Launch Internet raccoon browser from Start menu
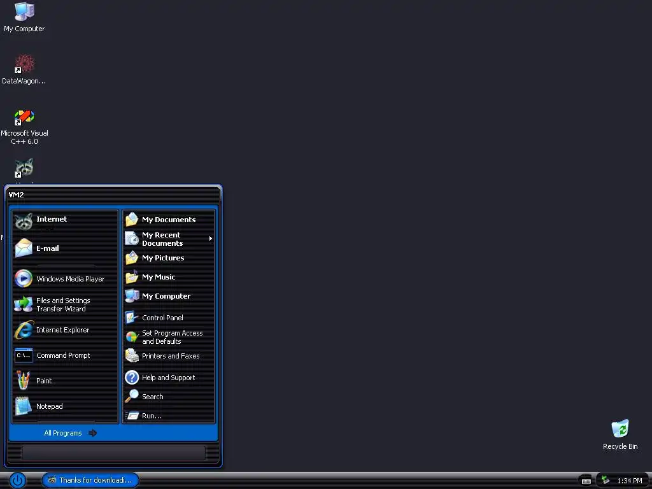 [x=65, y=222]
